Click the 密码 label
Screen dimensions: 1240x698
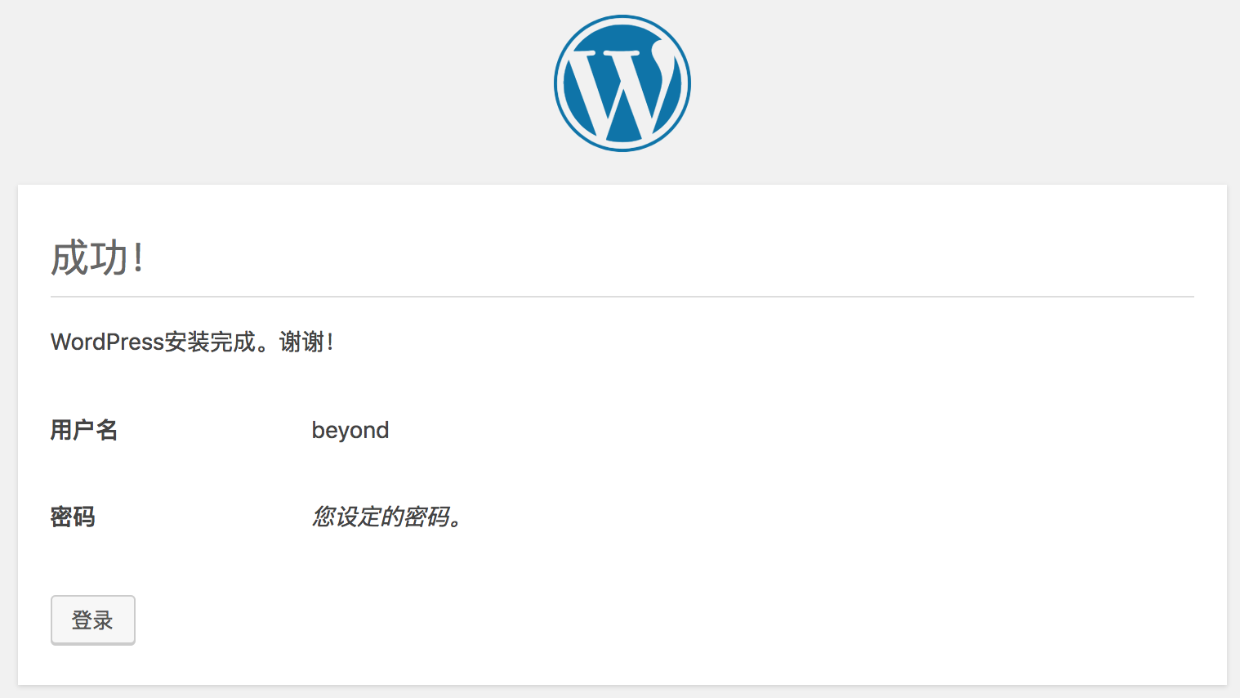click(73, 517)
